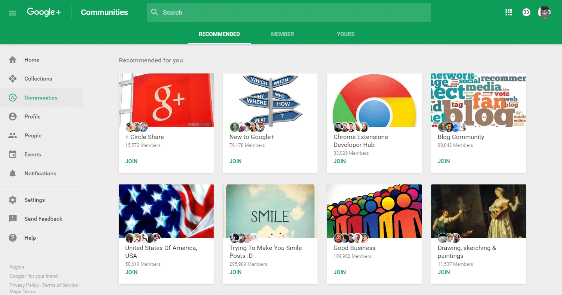This screenshot has height=295, width=562.
Task: Open United States Of America, USA title
Action: [x=161, y=252]
